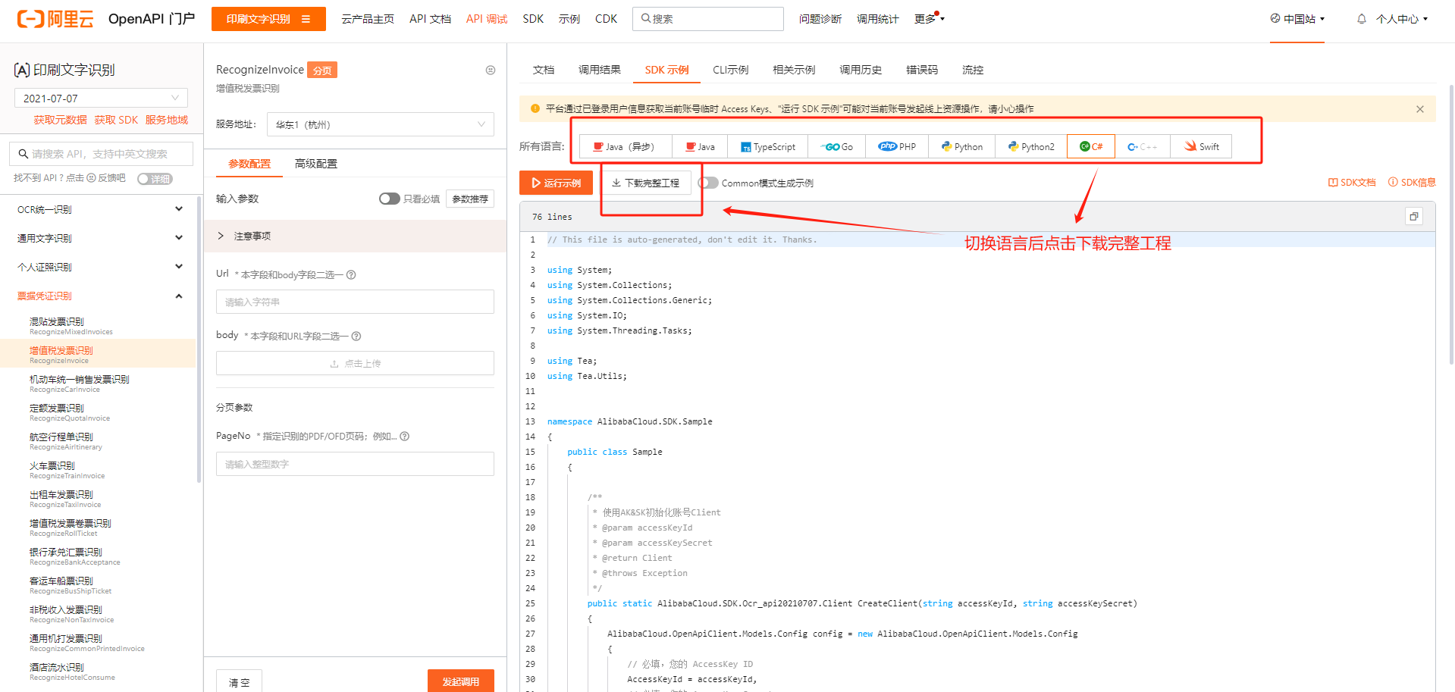Open 问题诊断 in top navigation

[820, 19]
